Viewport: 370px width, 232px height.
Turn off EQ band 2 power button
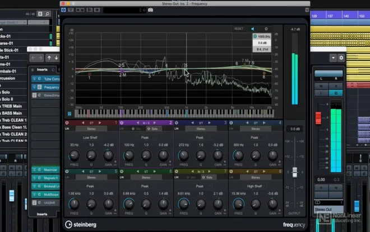(122, 123)
